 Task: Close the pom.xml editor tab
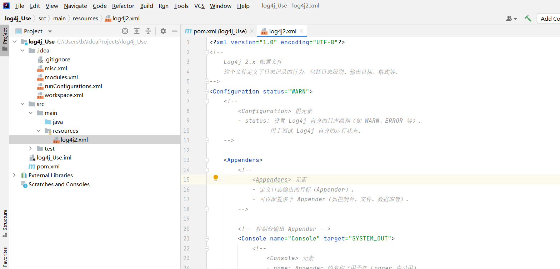[x=252, y=31]
